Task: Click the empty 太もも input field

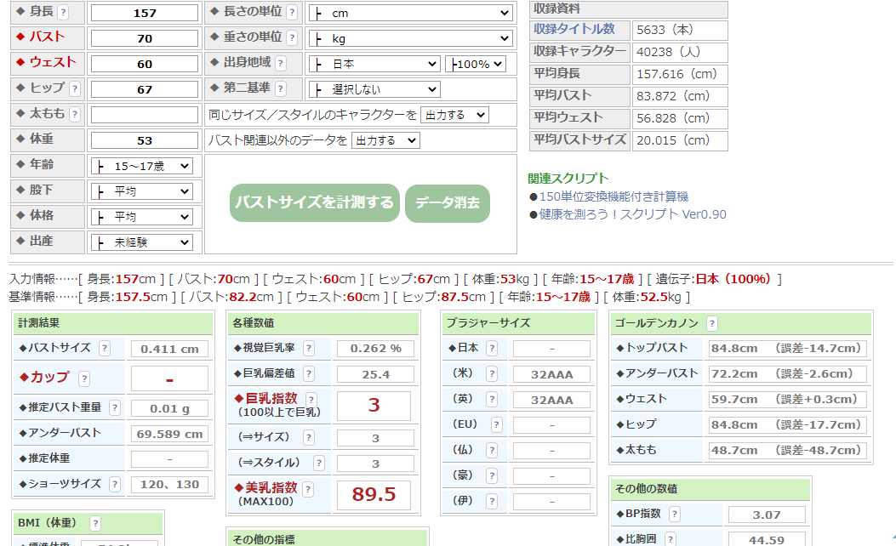Action: [x=145, y=115]
